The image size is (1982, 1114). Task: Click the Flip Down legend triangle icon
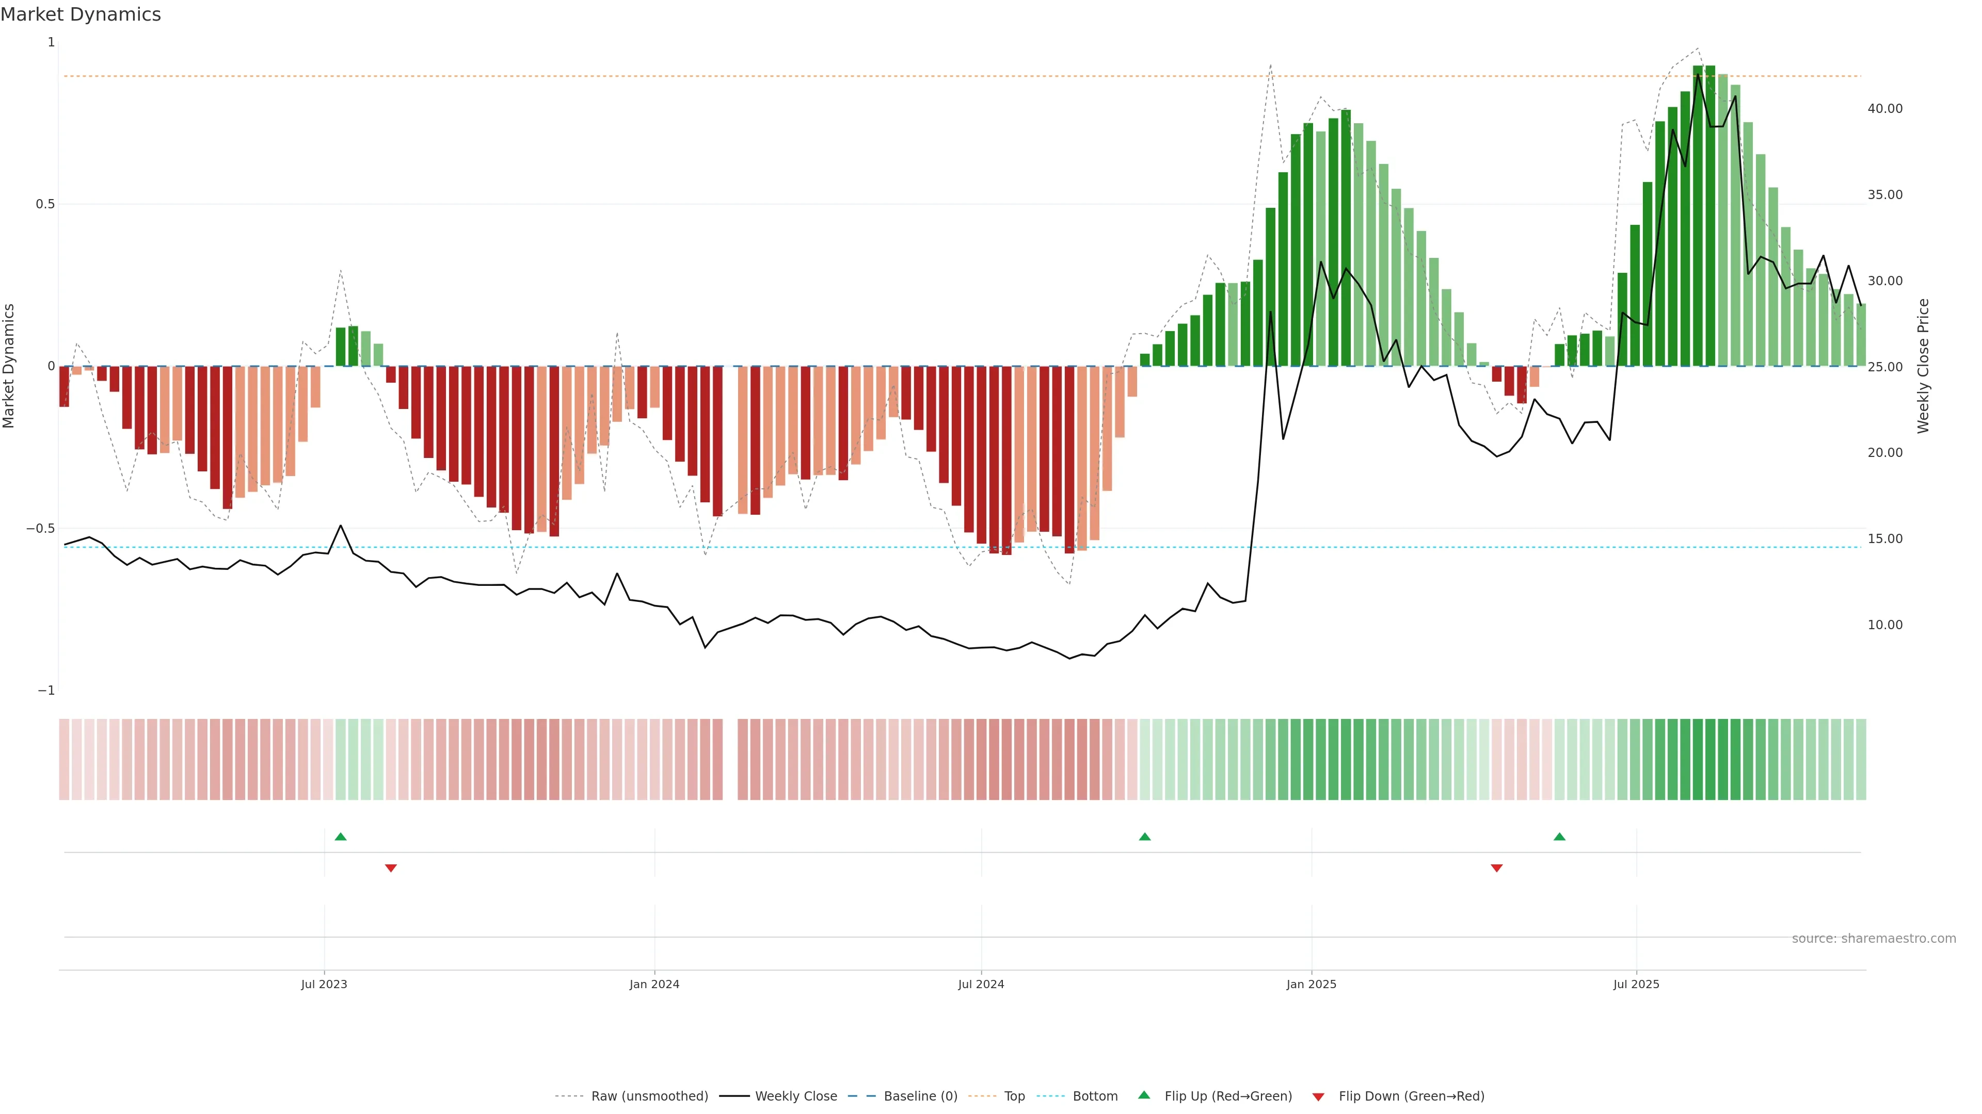1318,1097
